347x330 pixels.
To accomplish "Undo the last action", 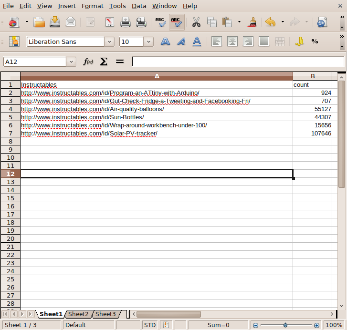I will point(271,22).
